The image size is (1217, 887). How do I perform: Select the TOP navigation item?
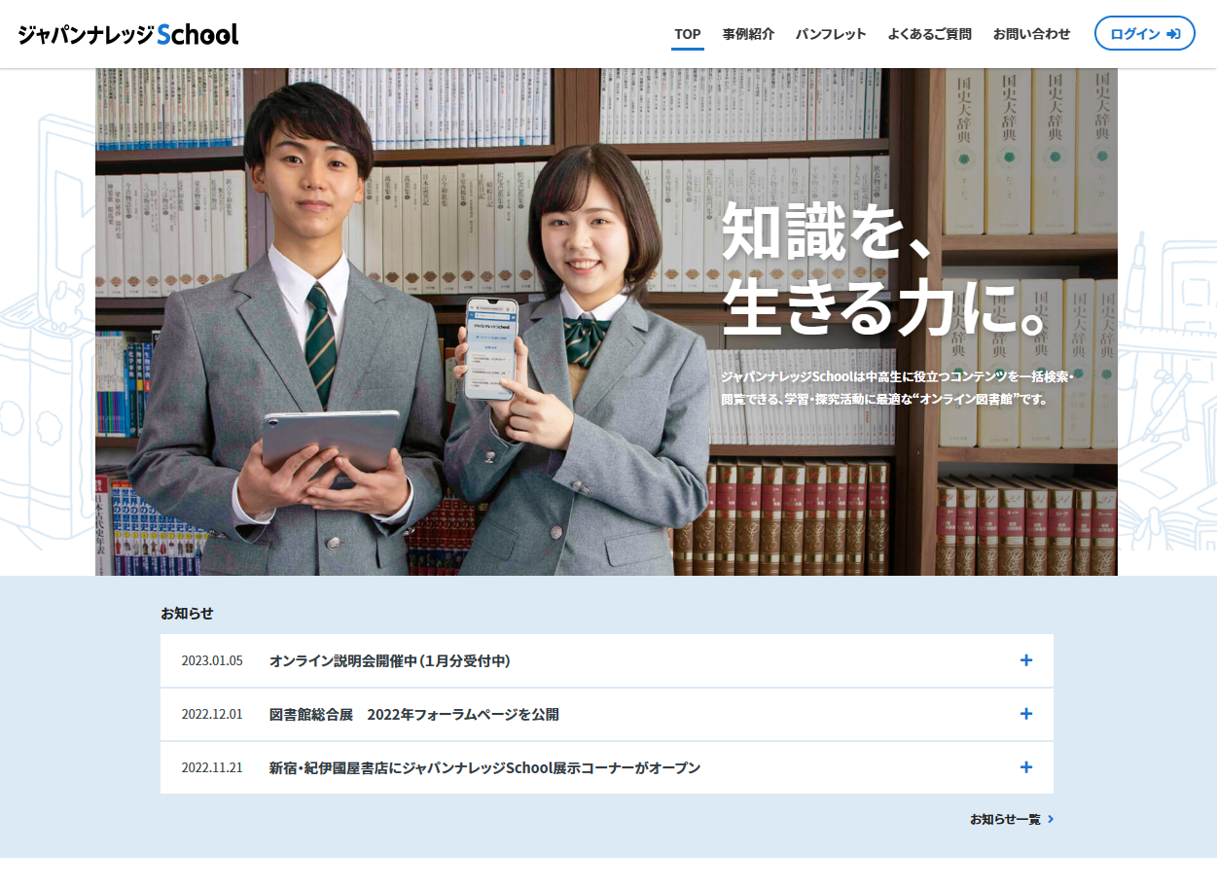687,34
